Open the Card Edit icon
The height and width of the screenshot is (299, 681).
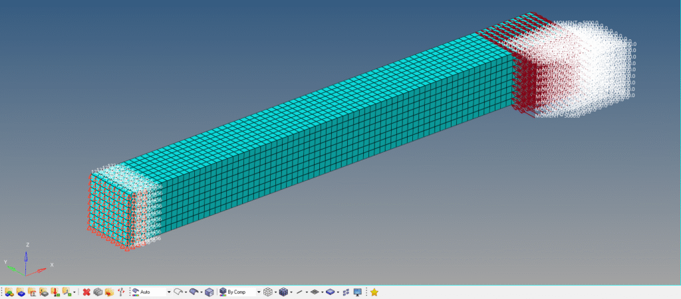[x=98, y=292]
